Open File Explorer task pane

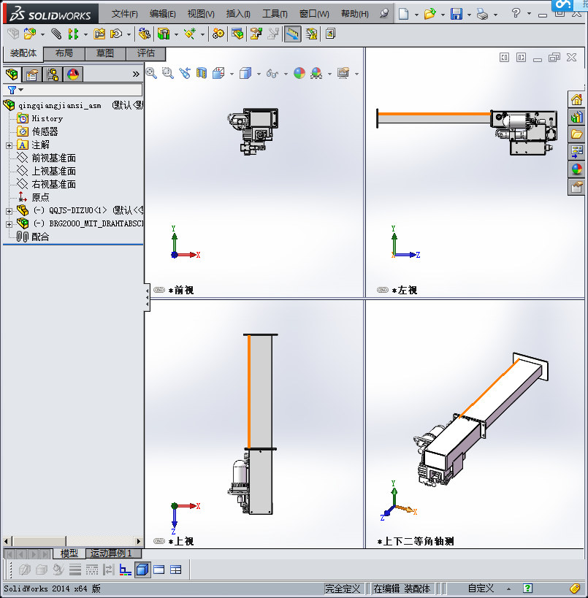point(576,134)
